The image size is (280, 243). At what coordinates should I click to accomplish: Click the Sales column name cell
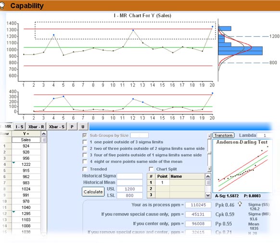[26, 140]
